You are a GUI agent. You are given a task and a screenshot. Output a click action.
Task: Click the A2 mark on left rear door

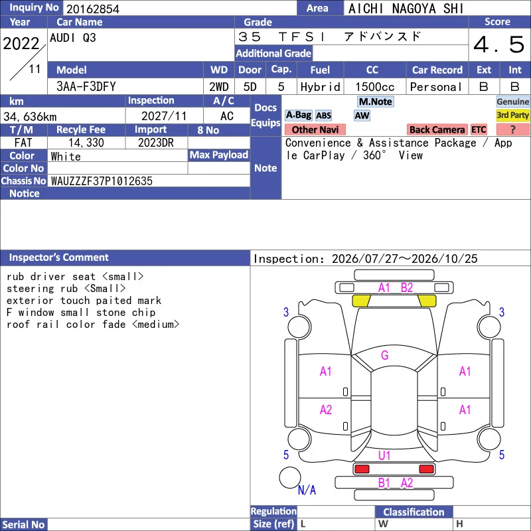pyautogui.click(x=326, y=410)
